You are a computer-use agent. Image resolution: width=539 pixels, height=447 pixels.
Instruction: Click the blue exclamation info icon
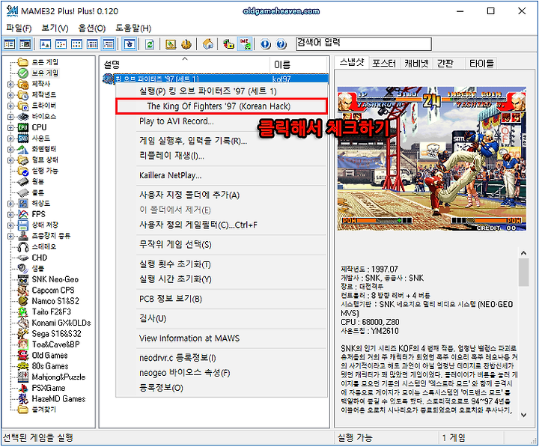265,44
